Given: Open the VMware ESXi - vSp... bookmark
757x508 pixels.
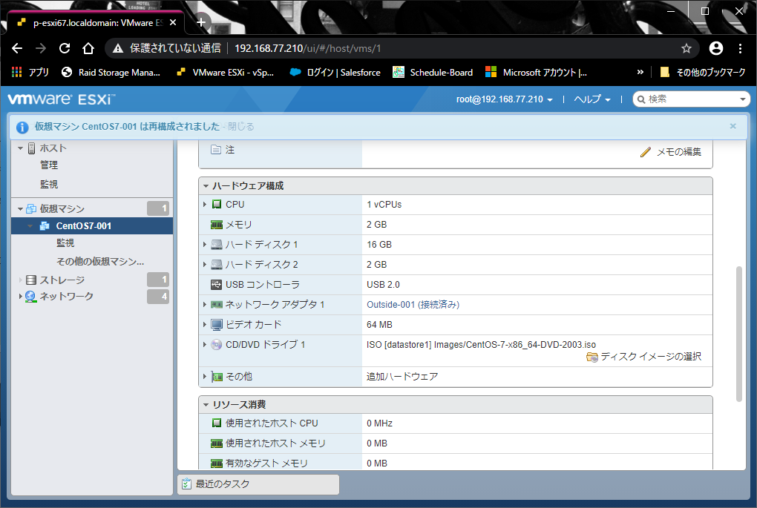Looking at the screenshot, I should coord(225,73).
